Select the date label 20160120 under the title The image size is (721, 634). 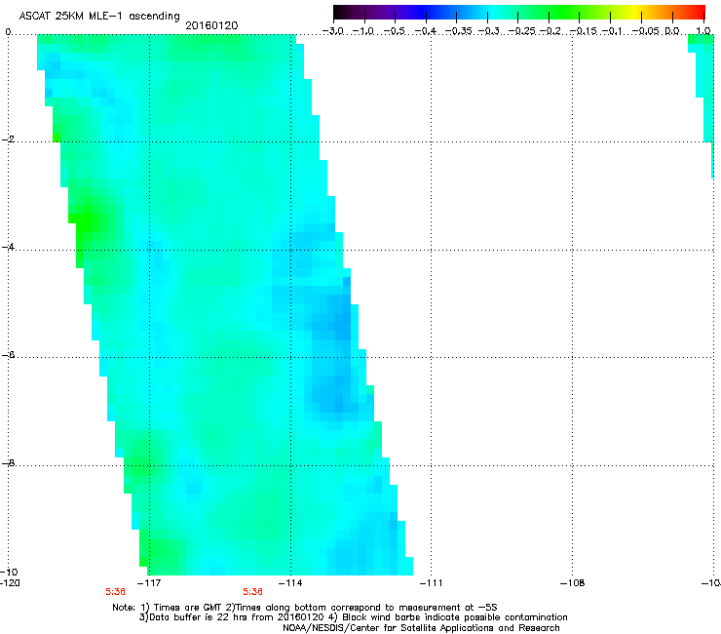click(211, 25)
